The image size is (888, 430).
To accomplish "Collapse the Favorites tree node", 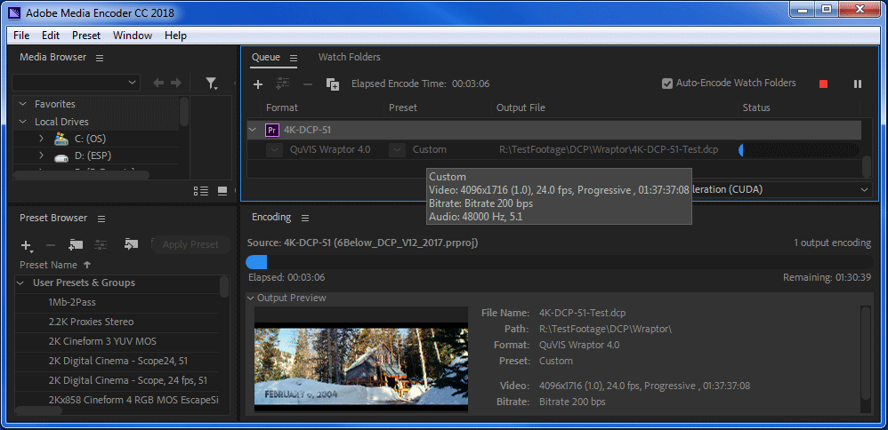I will tap(22, 104).
